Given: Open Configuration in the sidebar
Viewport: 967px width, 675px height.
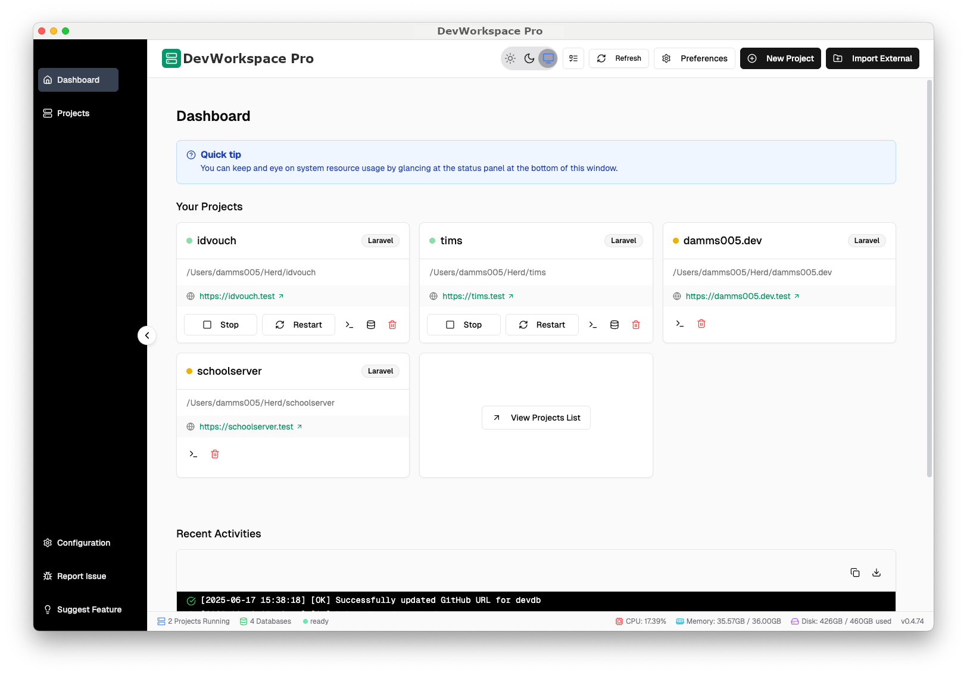Looking at the screenshot, I should pos(83,543).
